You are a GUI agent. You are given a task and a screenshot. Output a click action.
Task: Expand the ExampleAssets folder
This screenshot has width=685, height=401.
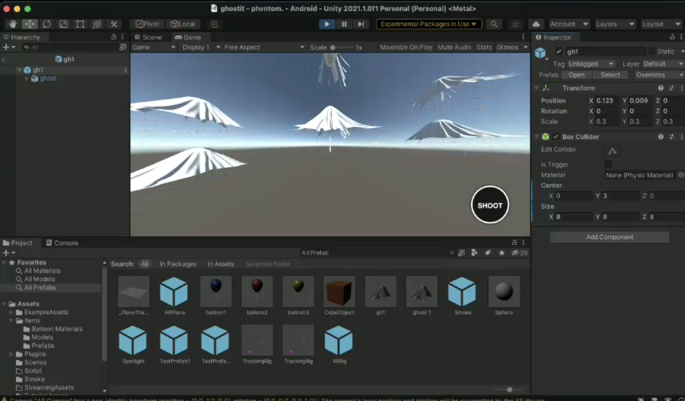pos(11,312)
